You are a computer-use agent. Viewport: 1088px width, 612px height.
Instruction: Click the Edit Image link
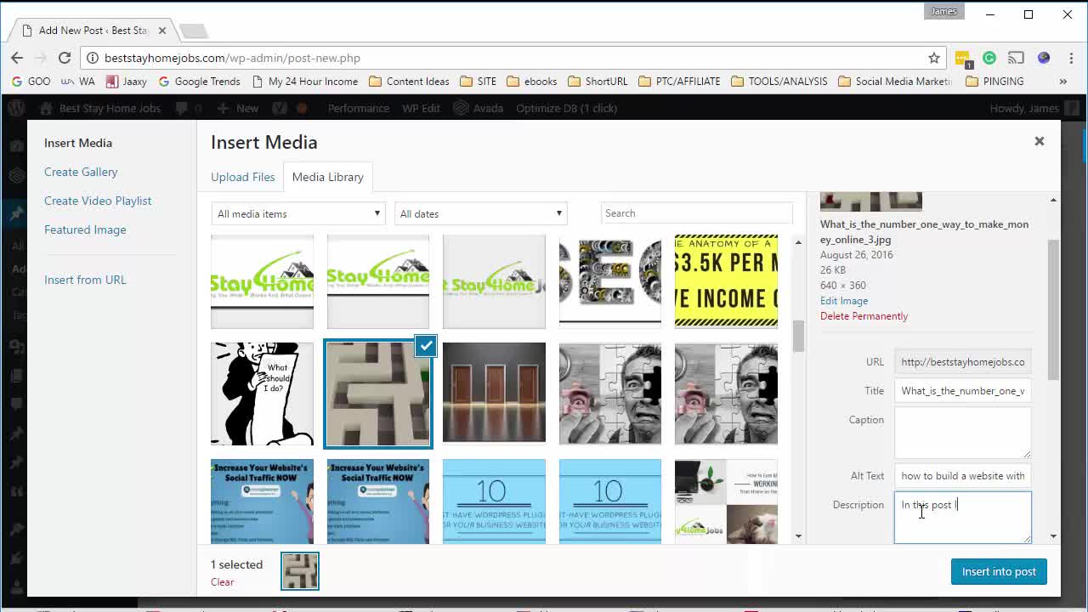(x=844, y=301)
